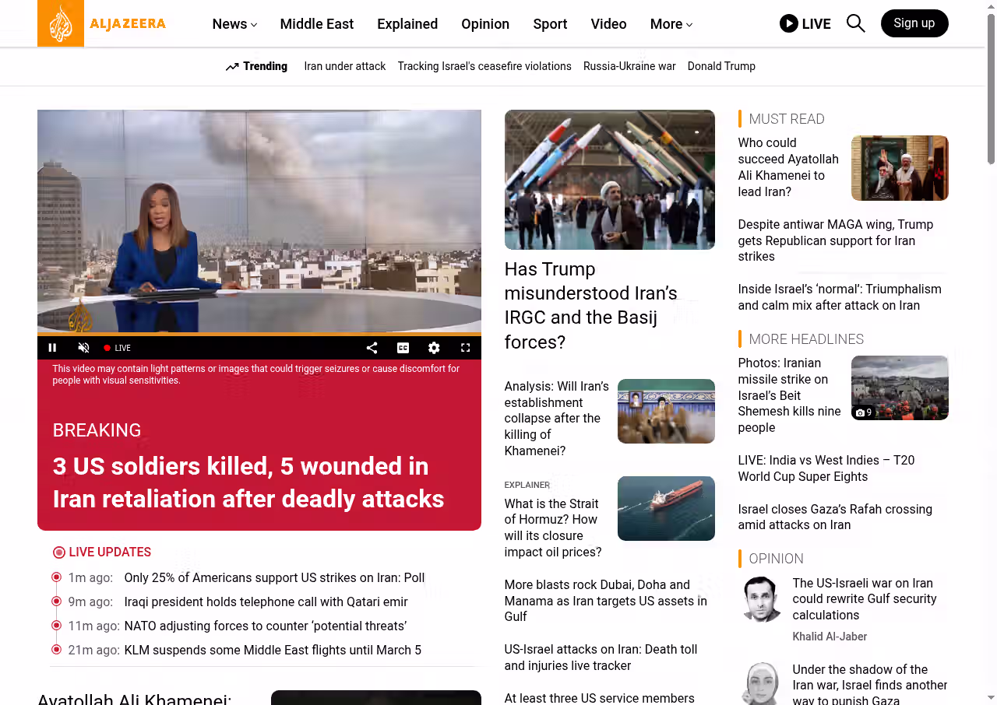
Task: Go to the Opinion section
Action: tap(484, 24)
